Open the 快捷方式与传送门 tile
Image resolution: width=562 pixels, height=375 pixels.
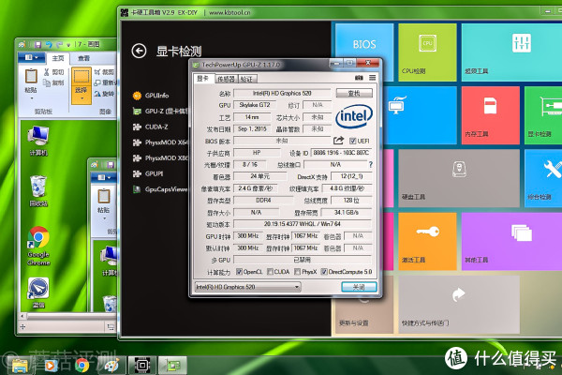tap(459, 305)
